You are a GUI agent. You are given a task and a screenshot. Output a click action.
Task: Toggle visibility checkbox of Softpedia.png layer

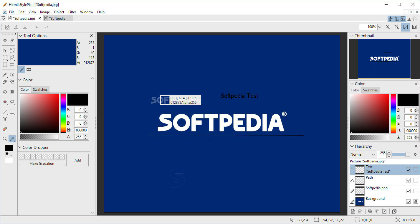click(408, 191)
